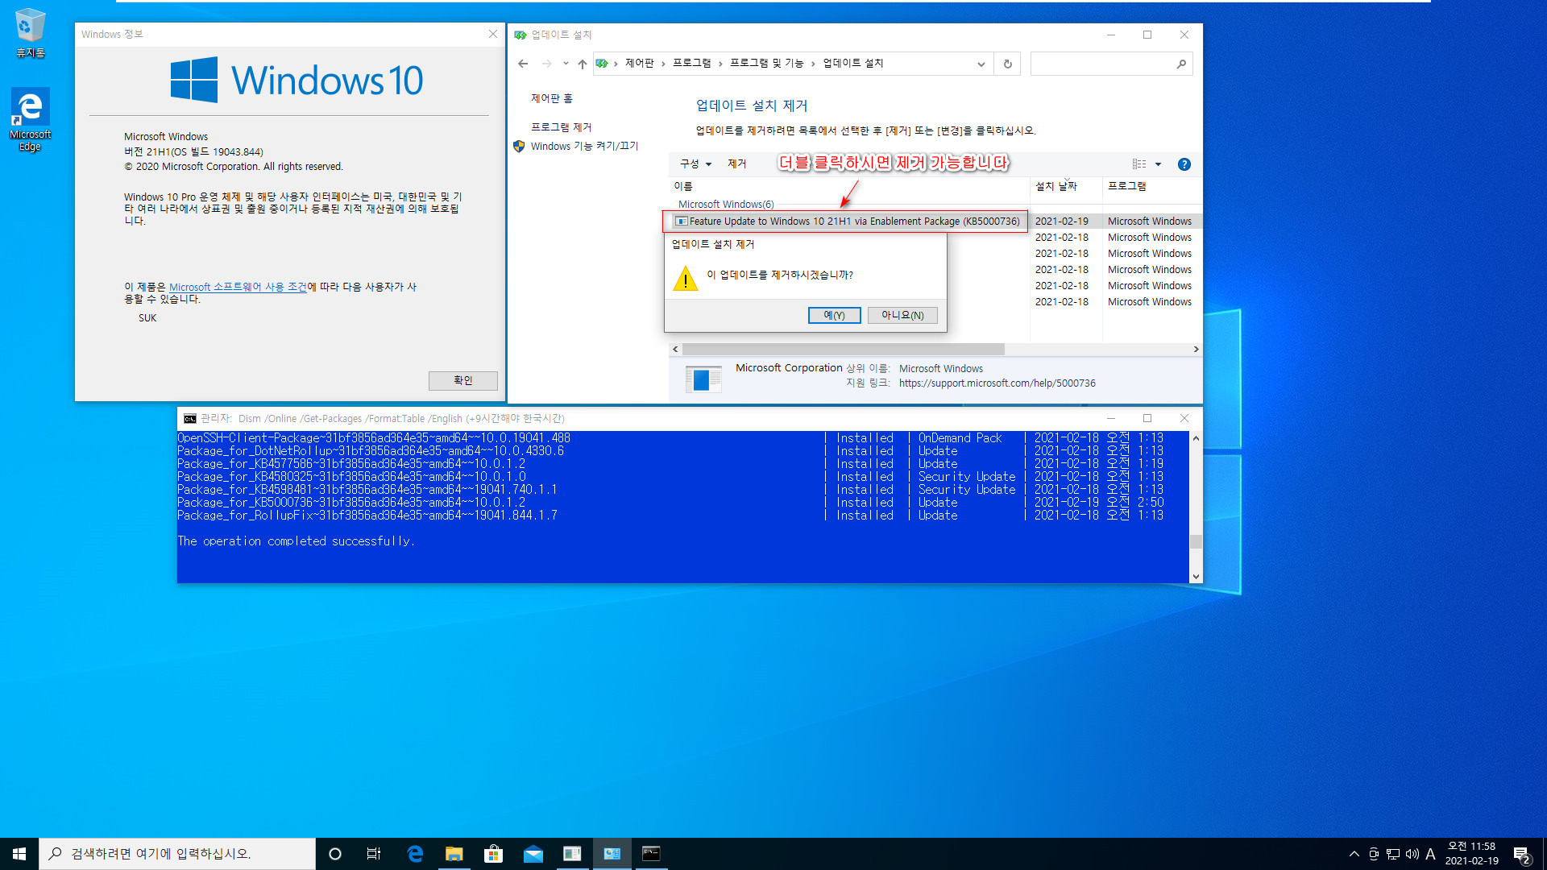Click 확인 in Windows info dialog
Screen dimensions: 1547x870
(463, 380)
